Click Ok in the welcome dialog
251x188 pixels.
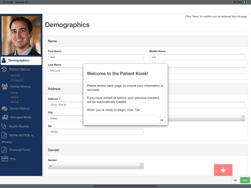(x=162, y=120)
